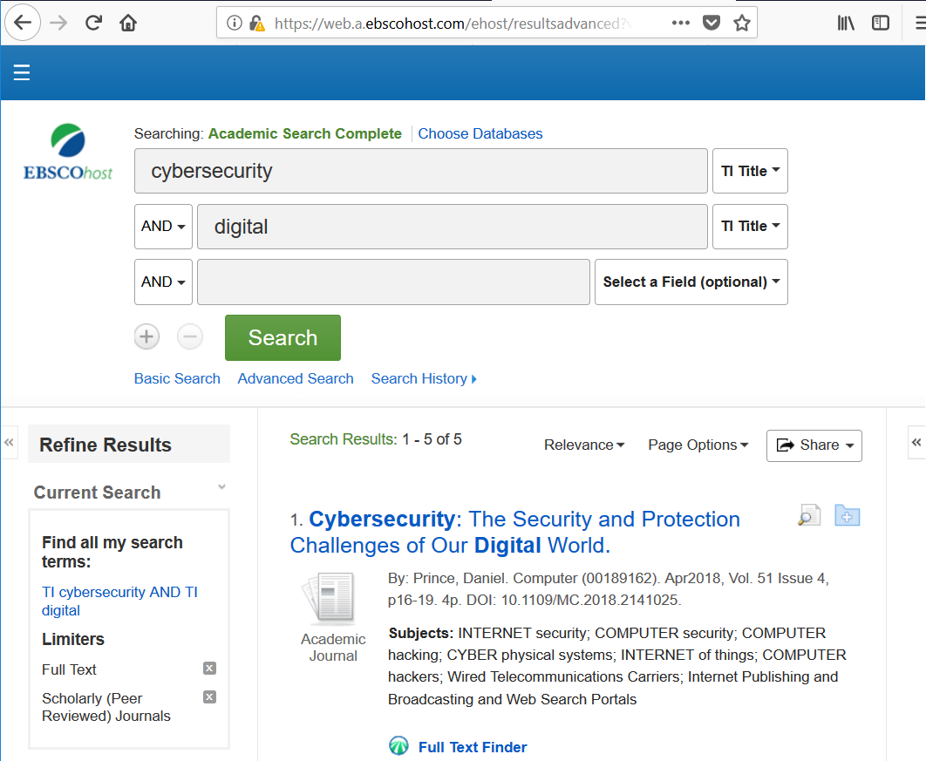Remove the Full Text limiter
This screenshot has width=926, height=761.
[x=209, y=668]
